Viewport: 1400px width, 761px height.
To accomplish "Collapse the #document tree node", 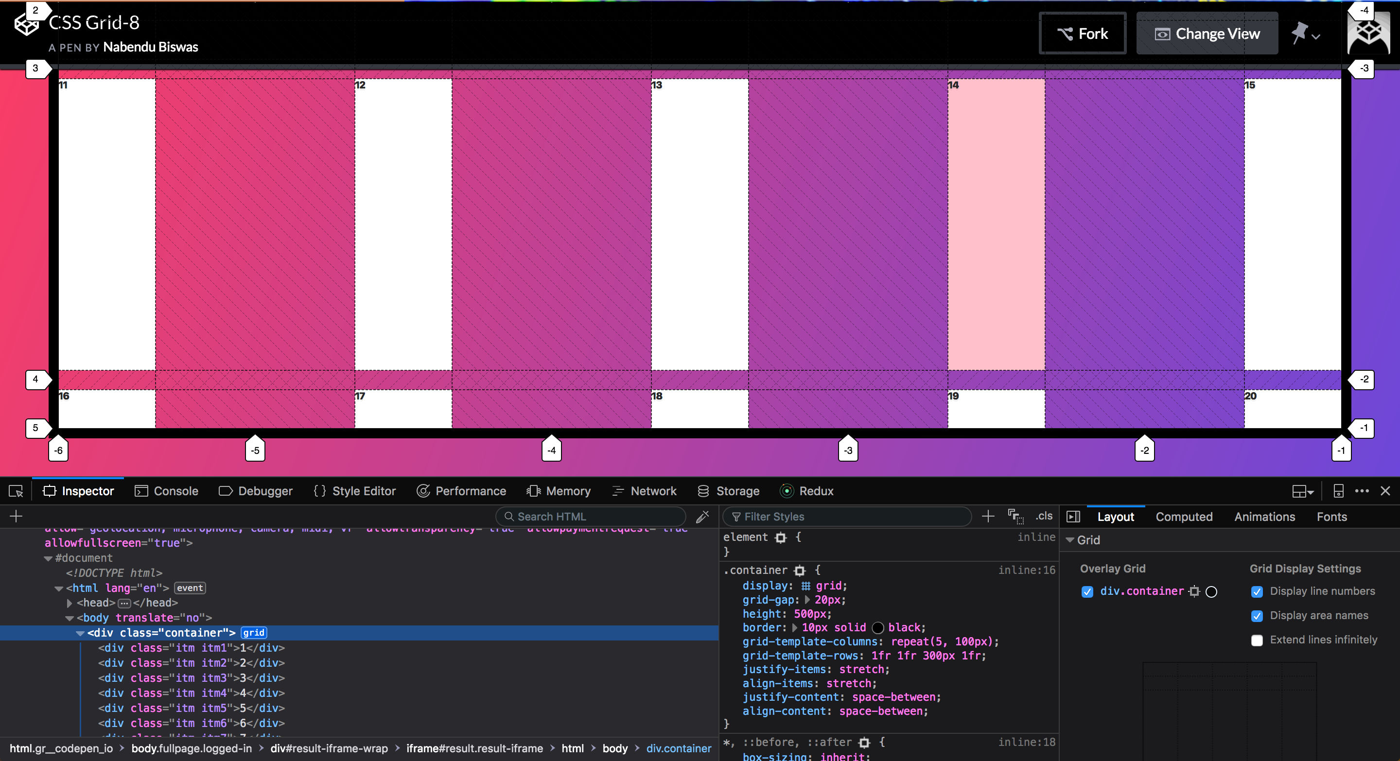I will (x=48, y=558).
